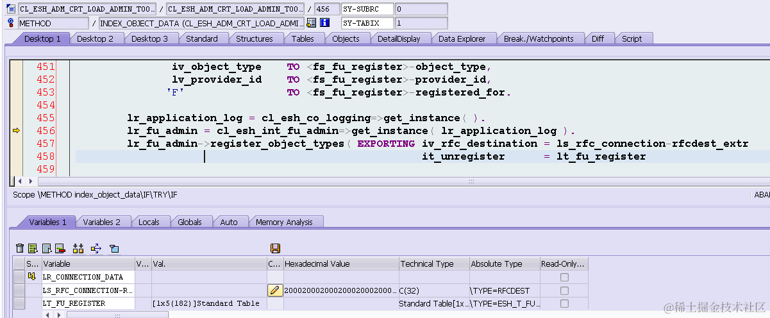Switch to Desktop 2 tab

click(x=95, y=38)
